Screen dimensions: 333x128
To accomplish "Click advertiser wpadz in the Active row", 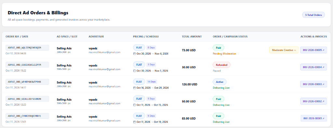I will (93, 83).
